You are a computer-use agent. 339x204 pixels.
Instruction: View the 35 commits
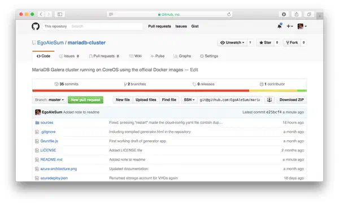click(66, 84)
